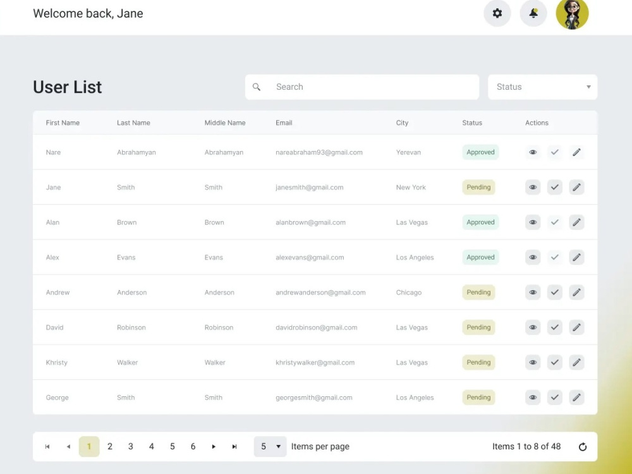
Task: Click Approved badge in Nare's row
Action: point(480,152)
